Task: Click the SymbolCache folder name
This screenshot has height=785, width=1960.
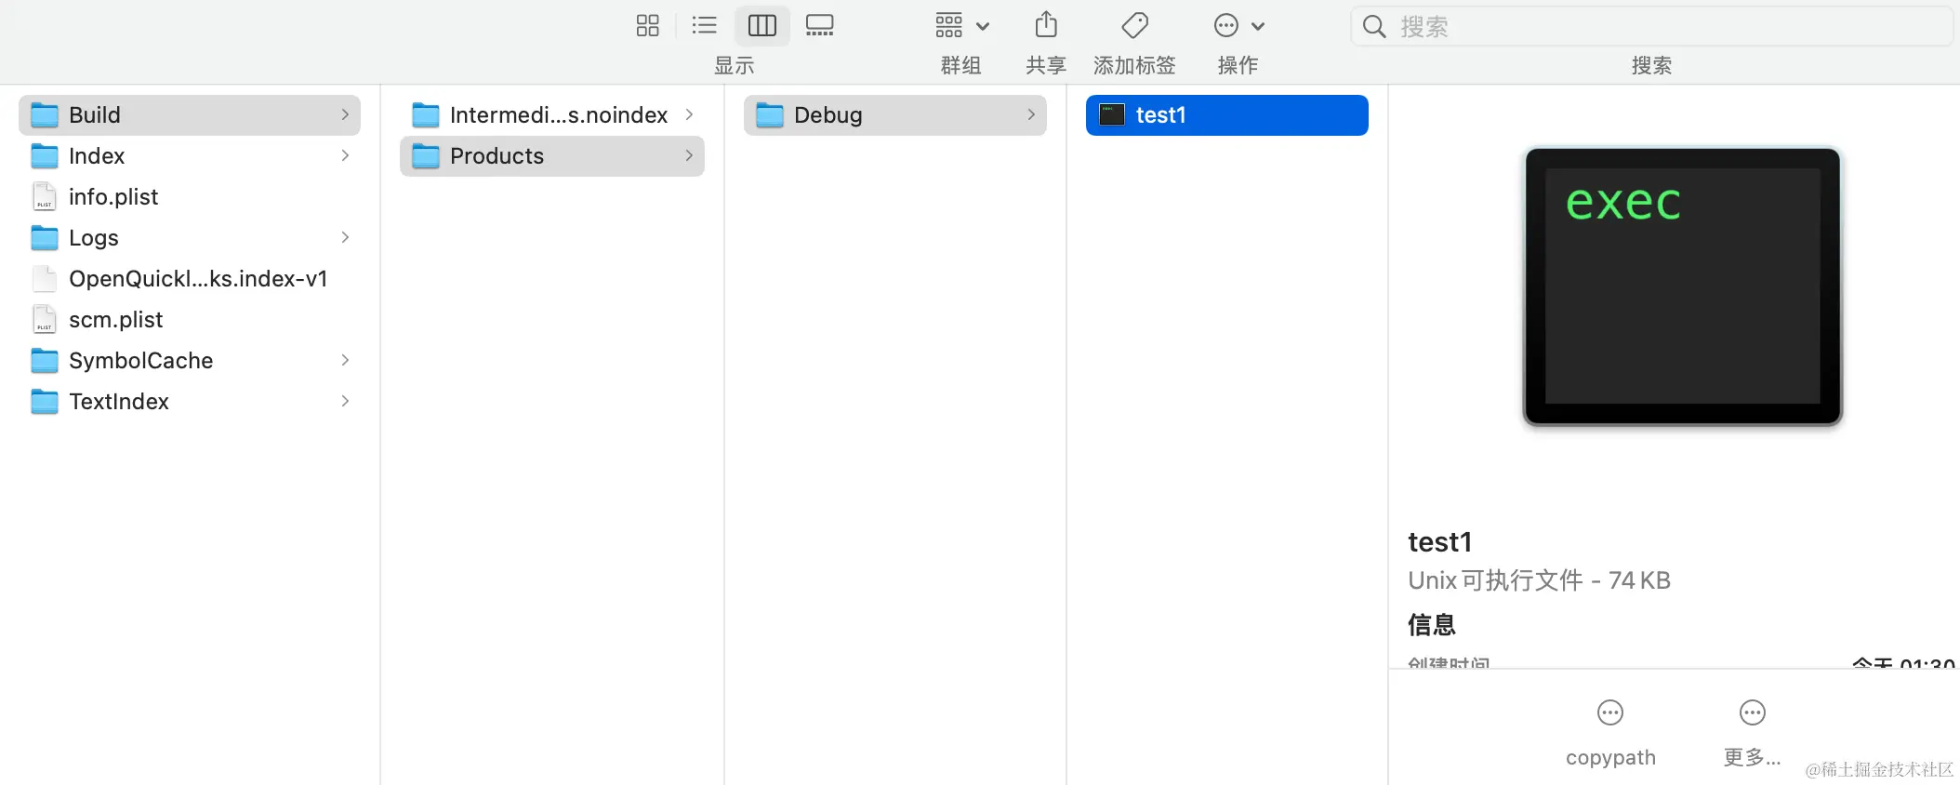Action: 141,361
